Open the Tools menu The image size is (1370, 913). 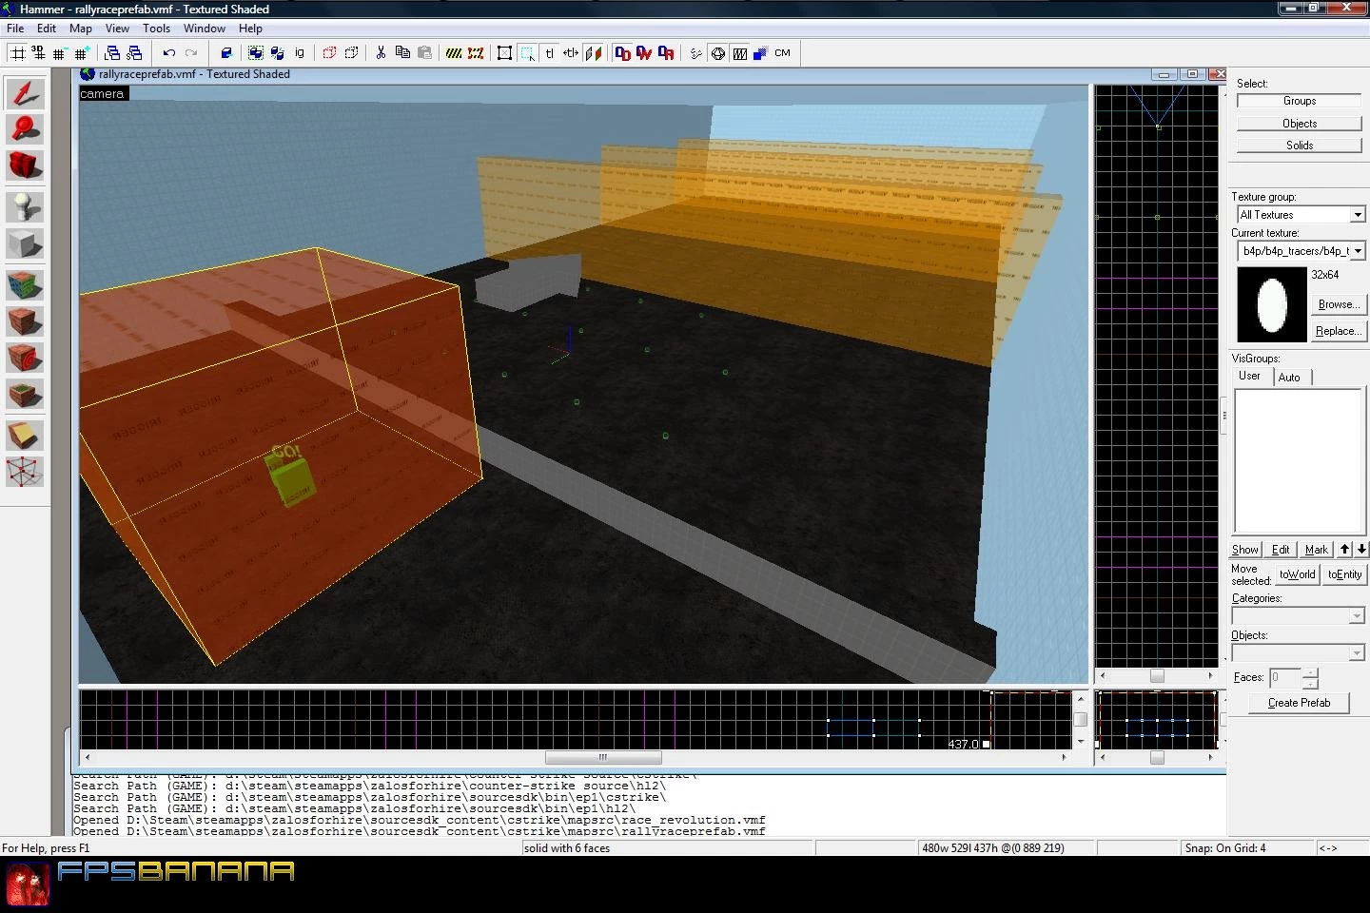click(156, 29)
